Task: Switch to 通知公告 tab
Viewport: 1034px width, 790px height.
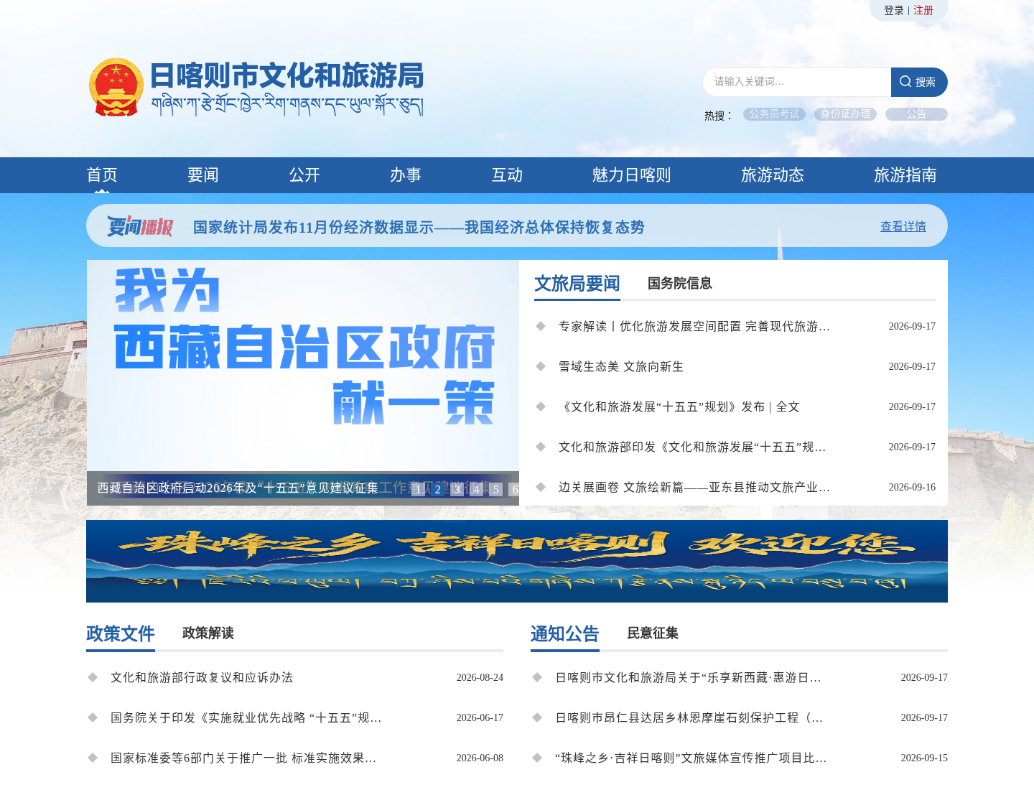Action: 565,633
